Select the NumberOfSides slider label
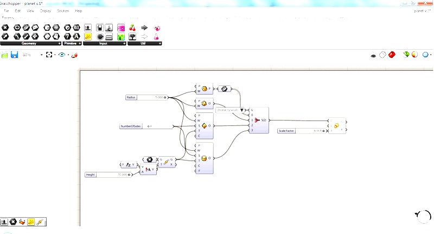Screen dimensions: 434x234 tap(131, 126)
